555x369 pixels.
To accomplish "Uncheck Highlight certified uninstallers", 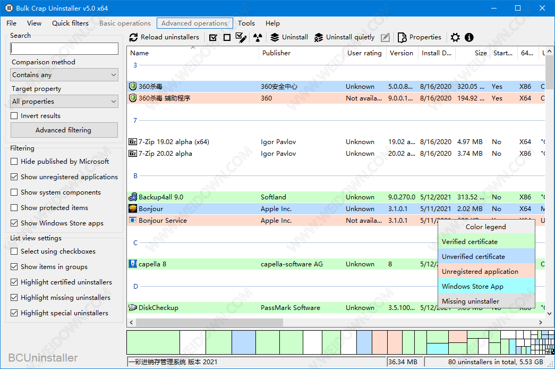I will [15, 282].
